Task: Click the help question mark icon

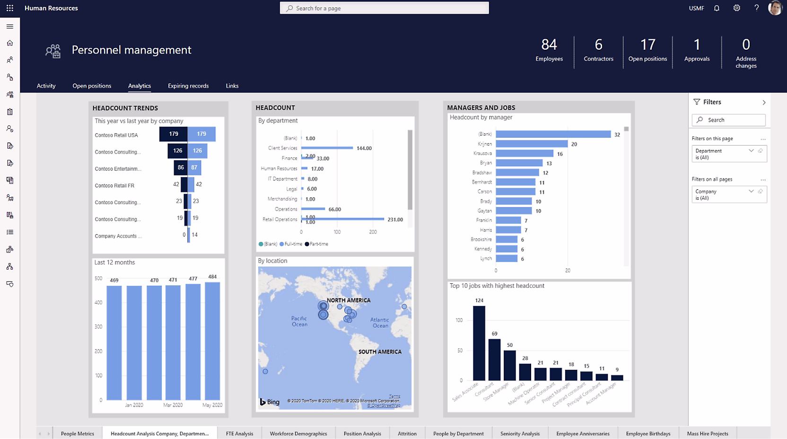Action: tap(756, 8)
